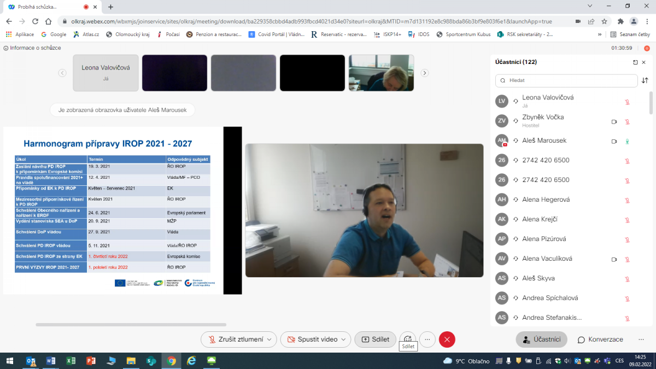Click Zbyněk Vočka's camera icon
The image size is (656, 369).
(614, 121)
